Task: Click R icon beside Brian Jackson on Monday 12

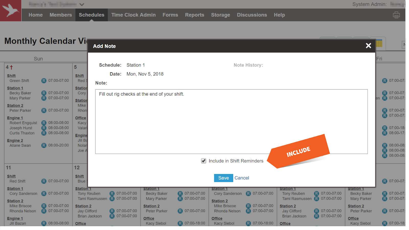Action: click(112, 216)
